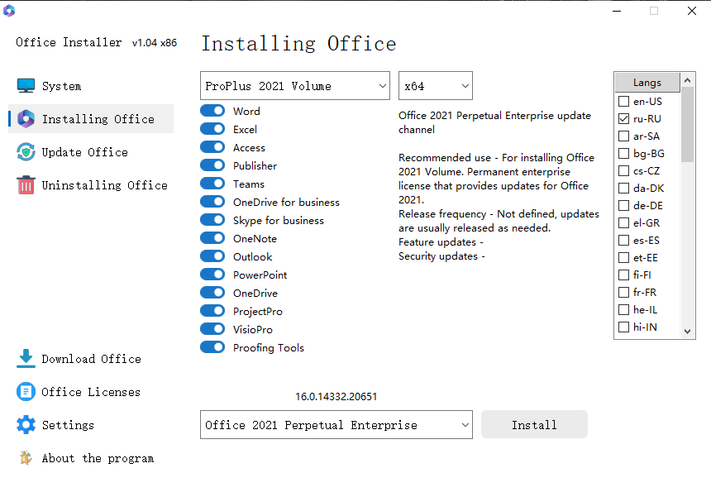Click the Settings gear icon
711x492 pixels.
[24, 425]
